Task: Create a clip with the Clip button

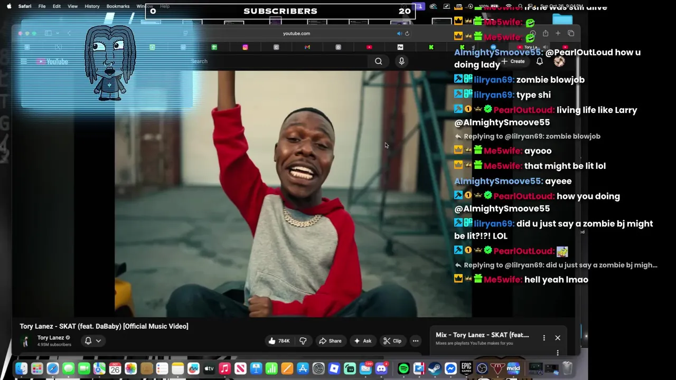Action: [x=392, y=341]
